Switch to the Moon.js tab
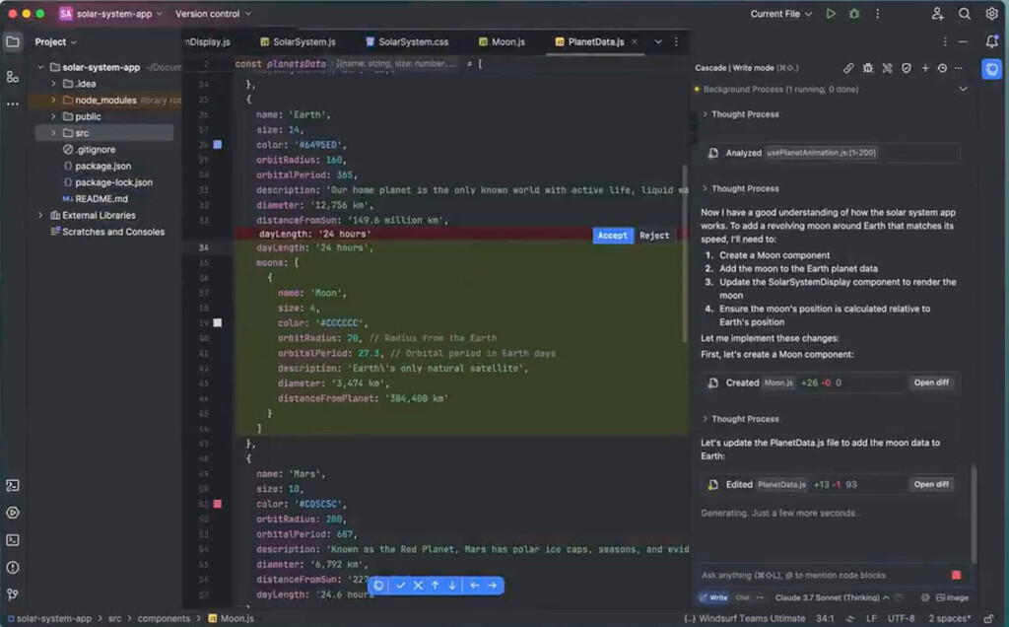Image resolution: width=1009 pixels, height=627 pixels. [x=502, y=41]
